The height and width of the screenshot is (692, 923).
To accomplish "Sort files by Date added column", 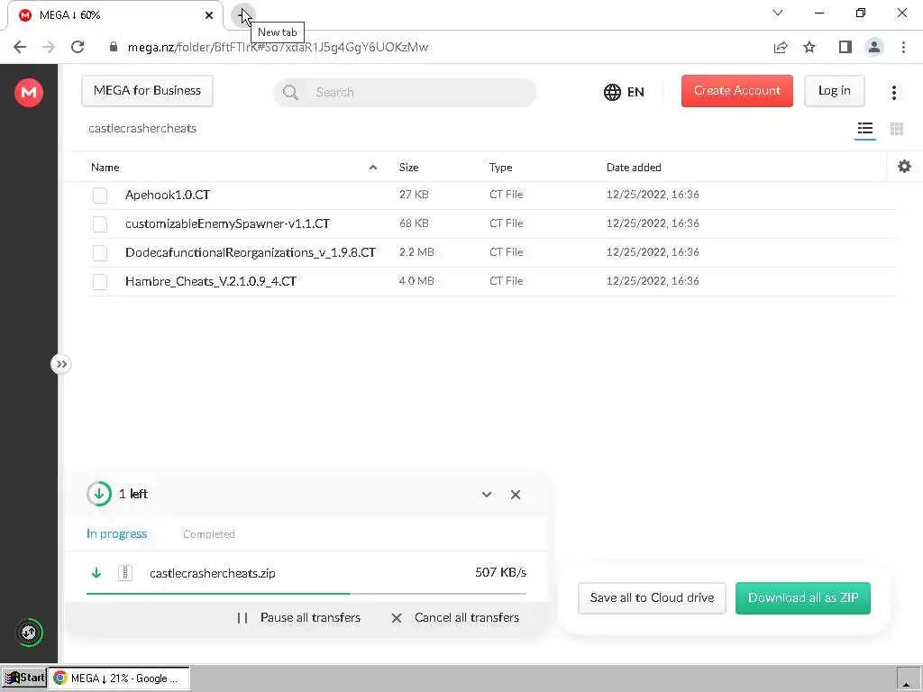I will point(634,167).
